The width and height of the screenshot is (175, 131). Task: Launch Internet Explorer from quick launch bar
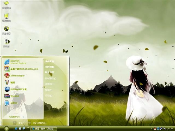(16, 129)
